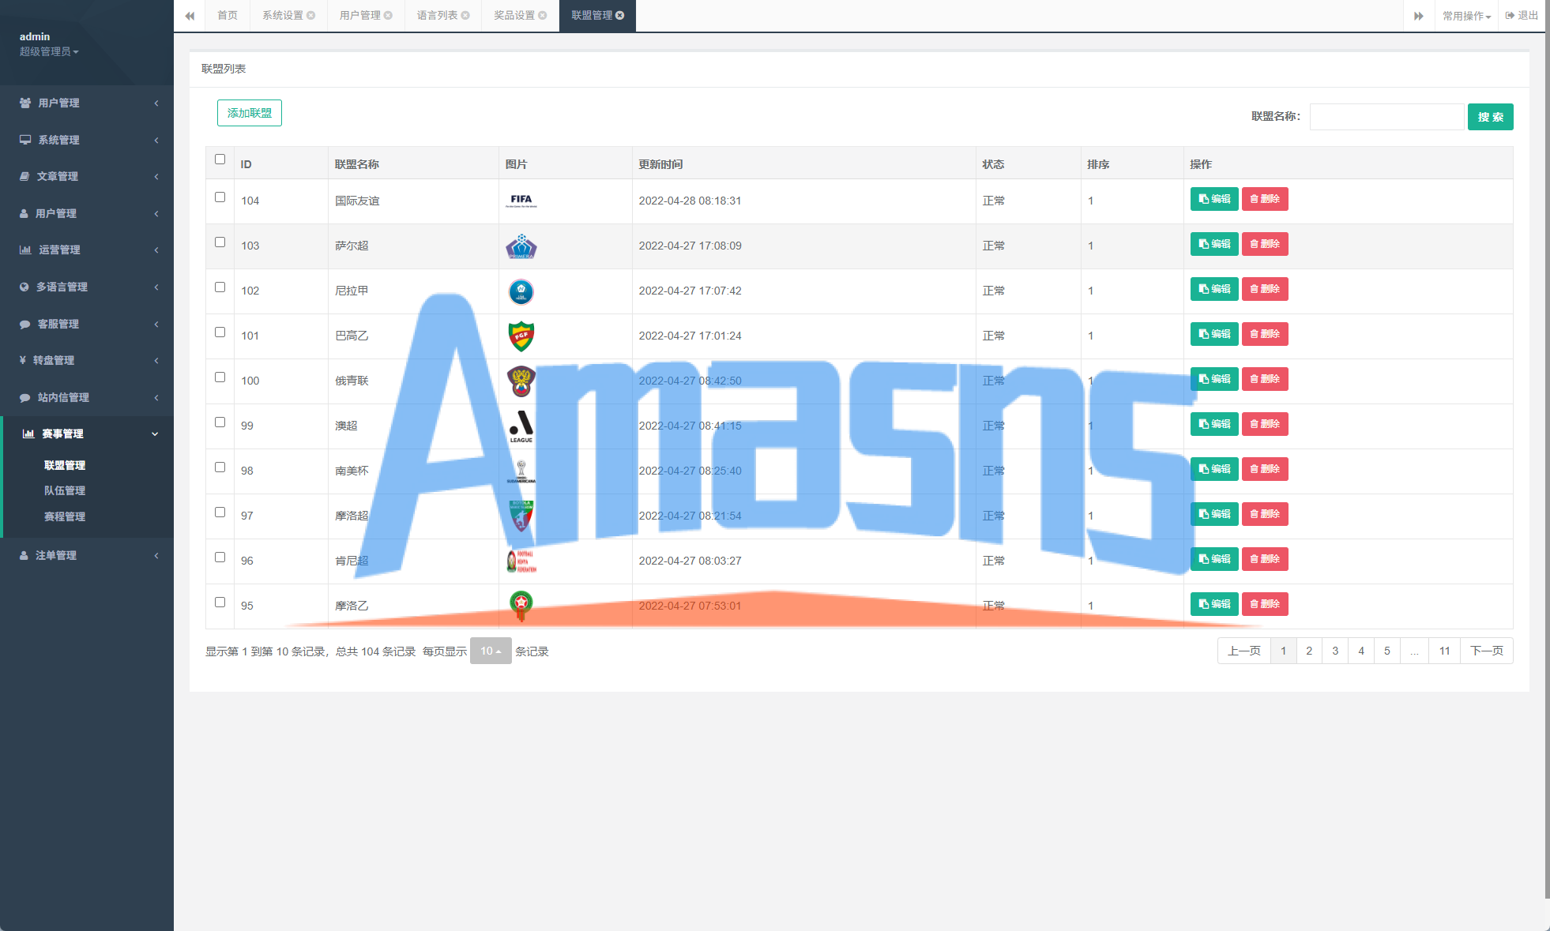
Task: Open the 常用操作 dropdown menu
Action: point(1466,16)
